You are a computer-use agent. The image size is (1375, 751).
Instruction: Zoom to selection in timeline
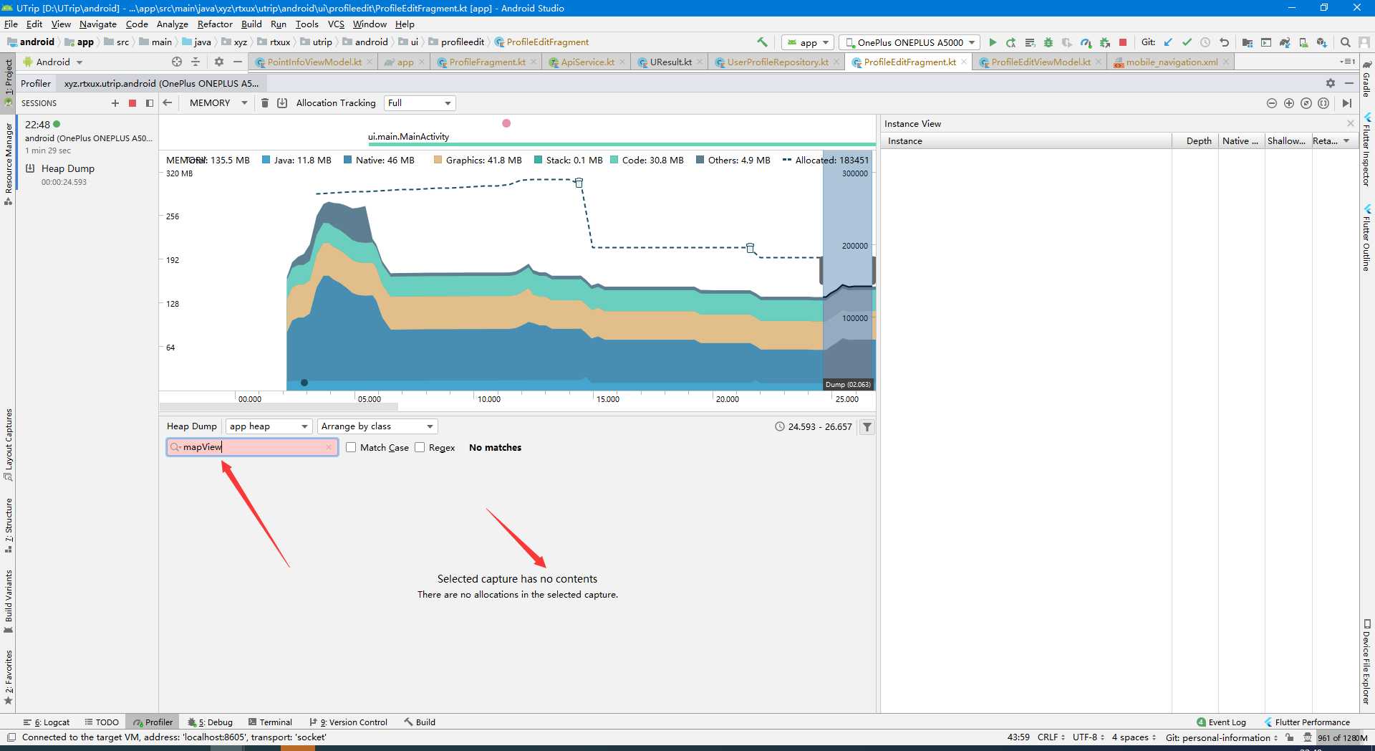point(1323,103)
